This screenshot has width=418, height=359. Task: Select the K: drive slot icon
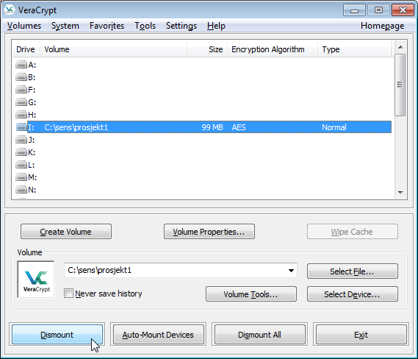pos(21,152)
